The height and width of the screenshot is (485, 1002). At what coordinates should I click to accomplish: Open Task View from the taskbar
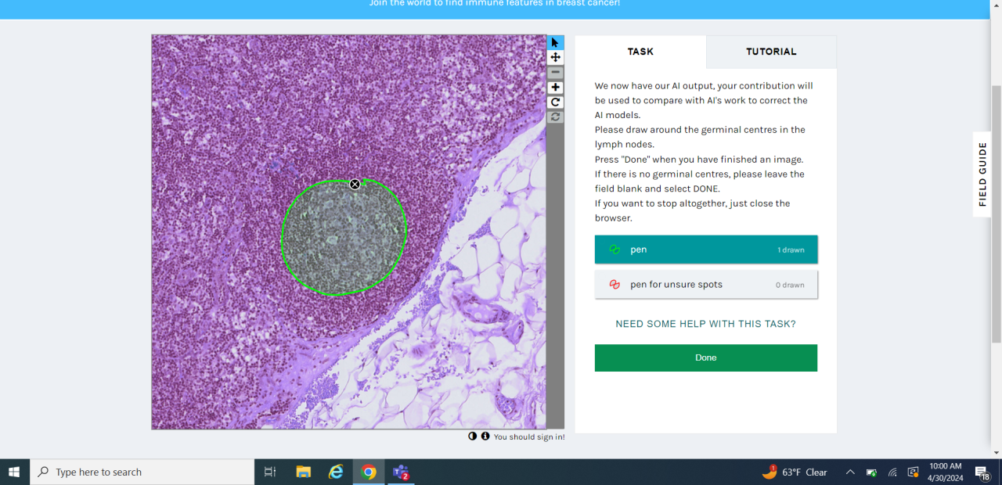(x=270, y=472)
